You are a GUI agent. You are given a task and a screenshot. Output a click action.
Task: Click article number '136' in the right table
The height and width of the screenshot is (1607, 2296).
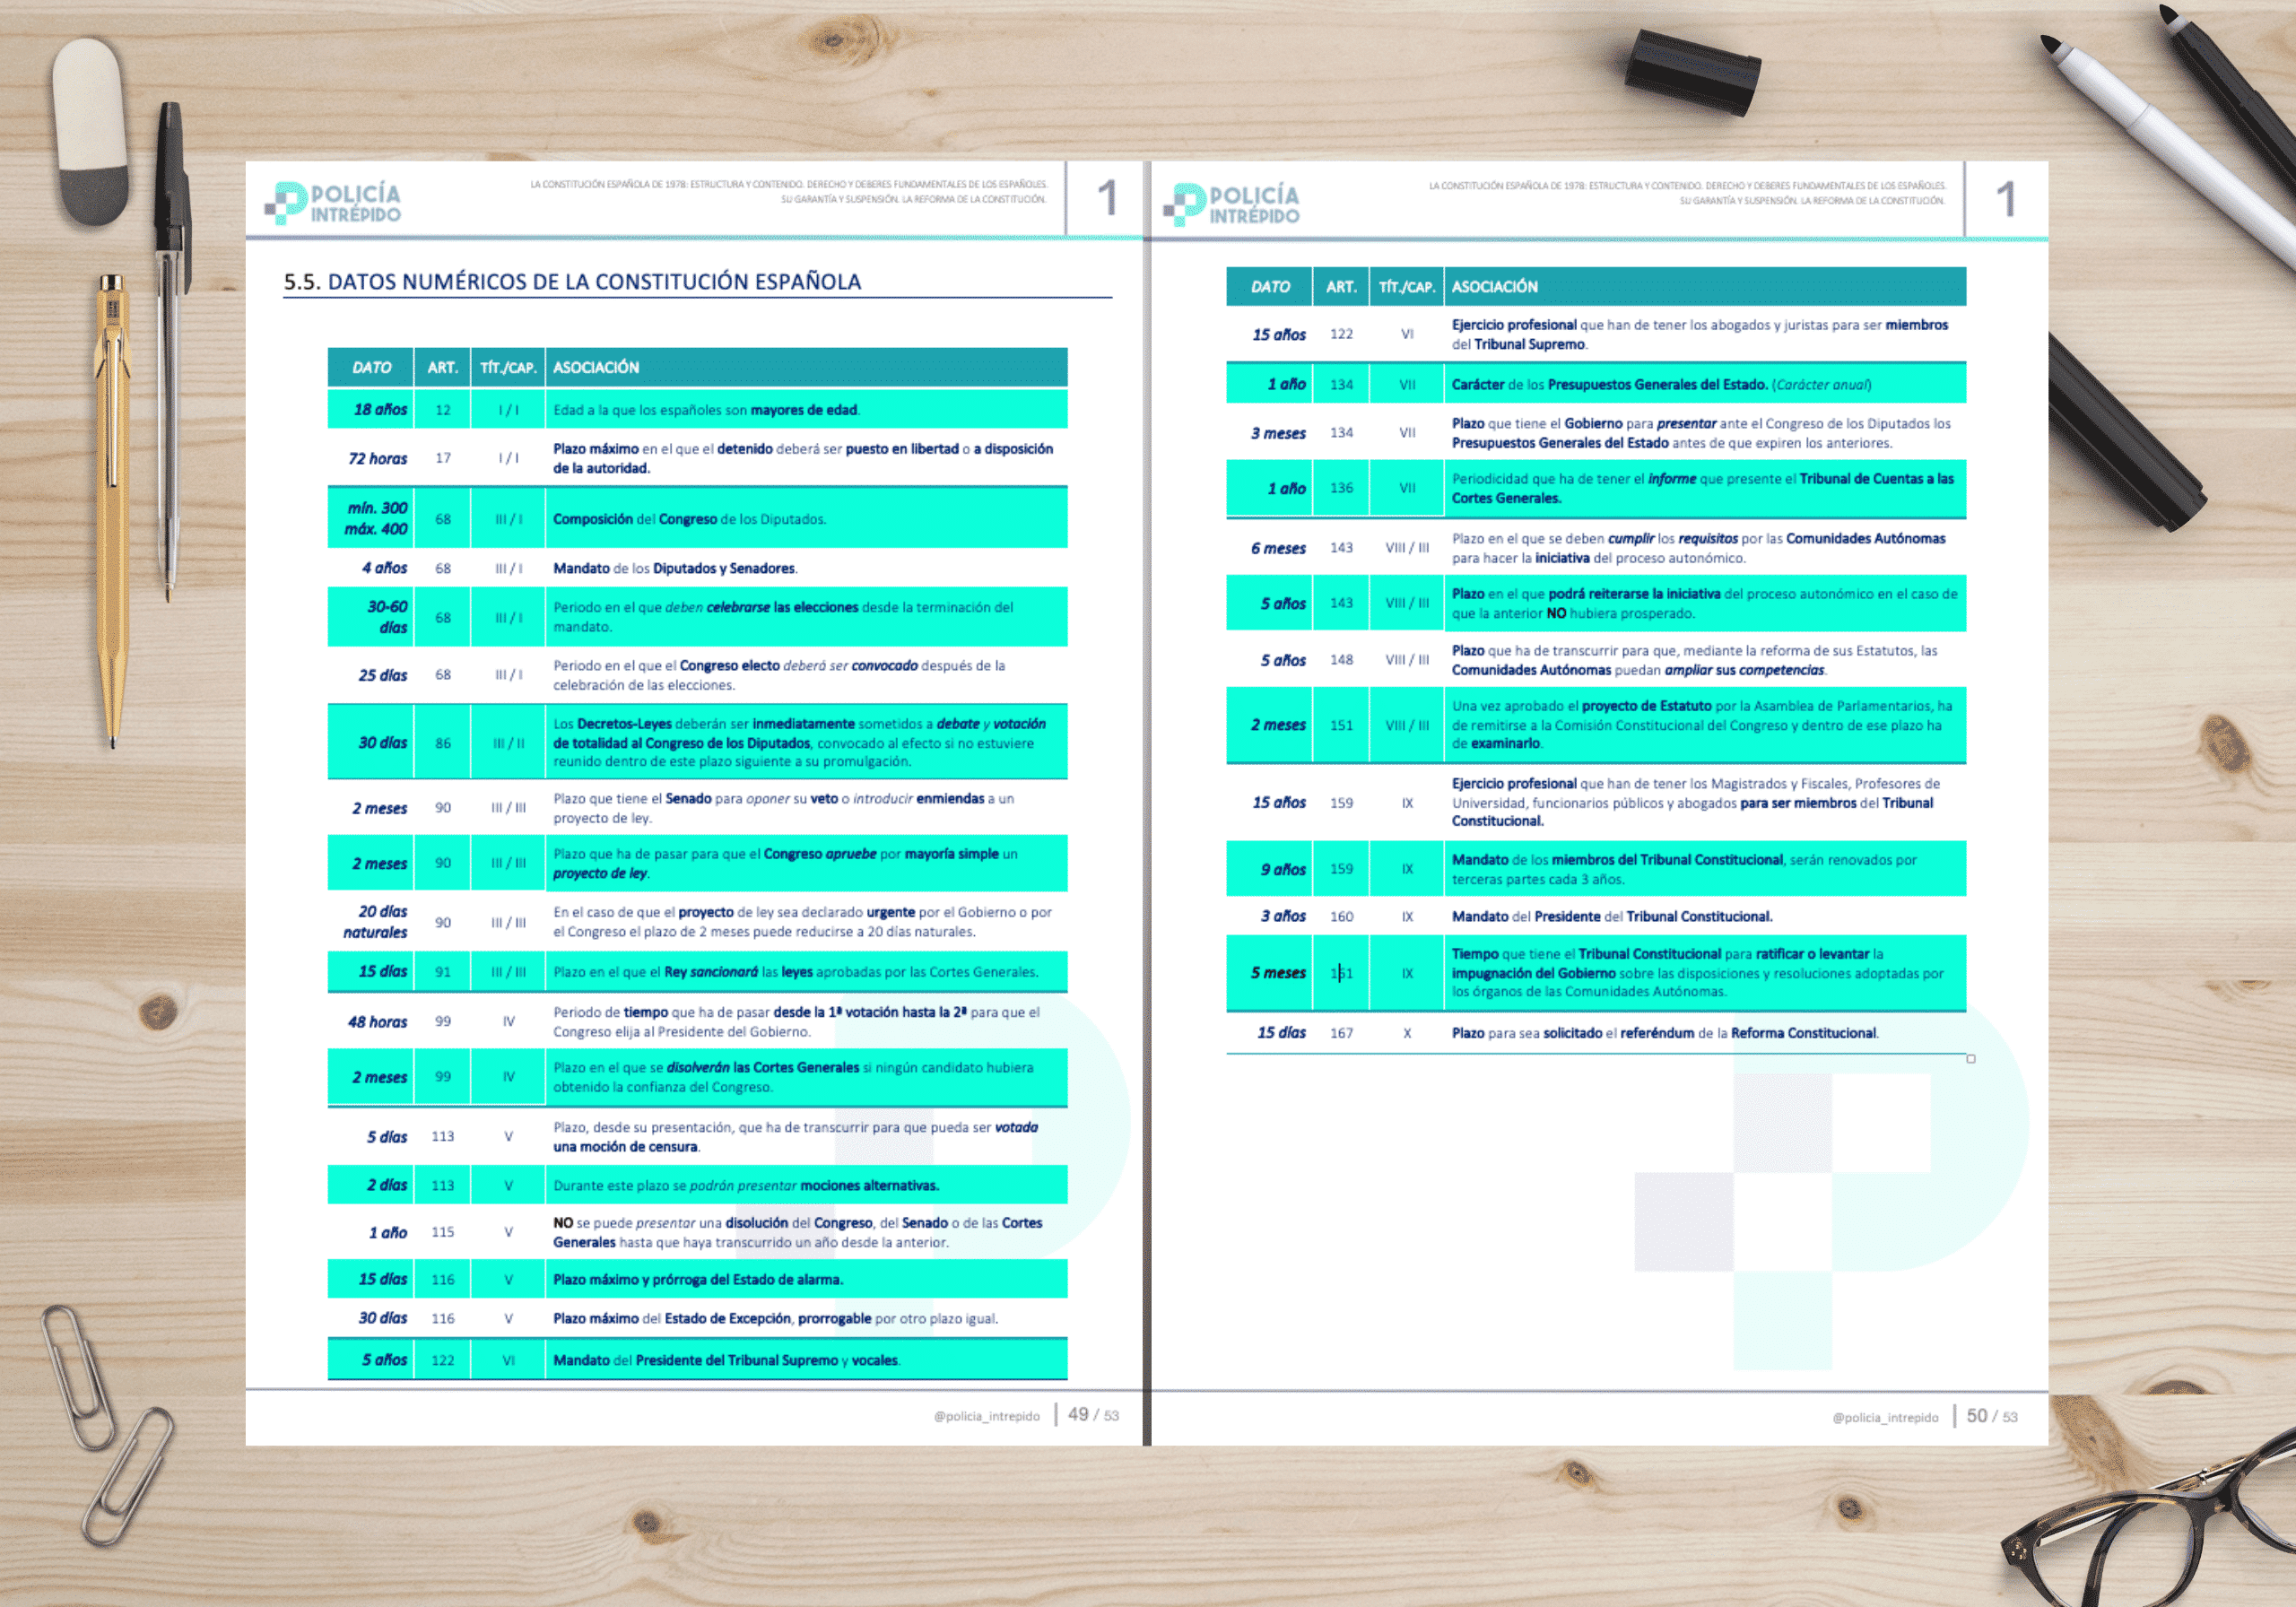pos(1341,488)
